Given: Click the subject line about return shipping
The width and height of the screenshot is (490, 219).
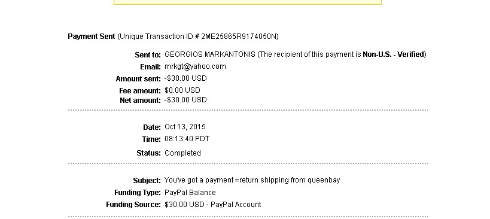Looking at the screenshot, I should click(252, 180).
